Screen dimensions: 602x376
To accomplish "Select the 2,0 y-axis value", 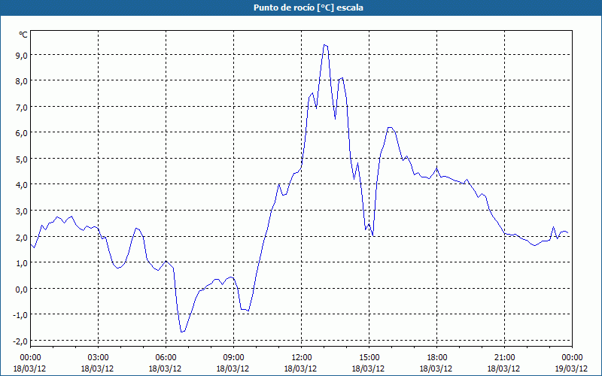I will pos(22,237).
